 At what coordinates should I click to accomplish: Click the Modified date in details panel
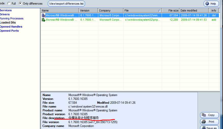[123, 103]
